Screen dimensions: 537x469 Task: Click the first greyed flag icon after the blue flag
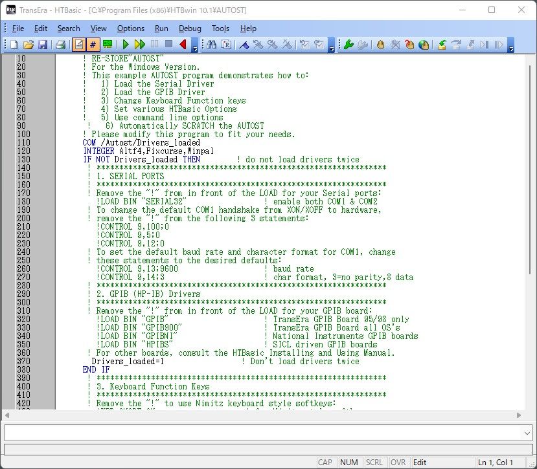[258, 45]
